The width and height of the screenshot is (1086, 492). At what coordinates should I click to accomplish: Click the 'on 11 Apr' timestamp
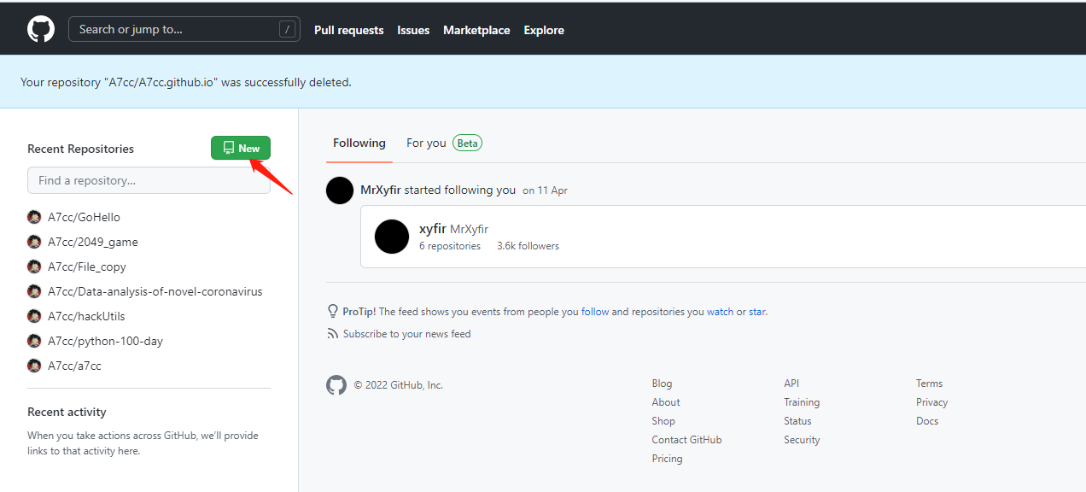pyautogui.click(x=545, y=190)
